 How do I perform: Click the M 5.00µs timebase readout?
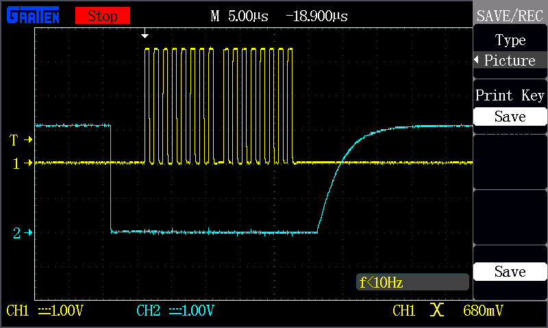[239, 16]
